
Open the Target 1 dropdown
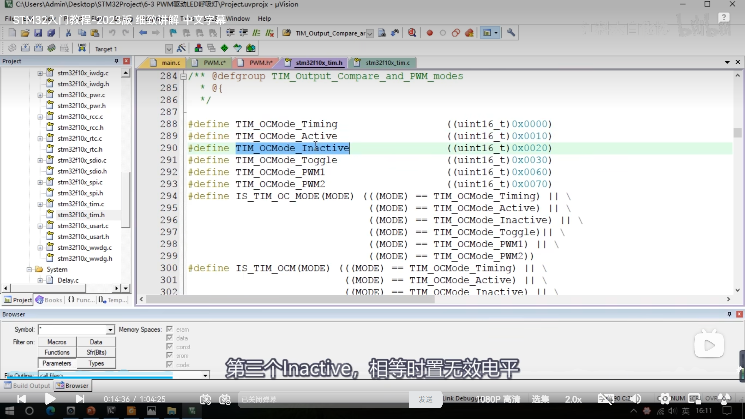169,49
